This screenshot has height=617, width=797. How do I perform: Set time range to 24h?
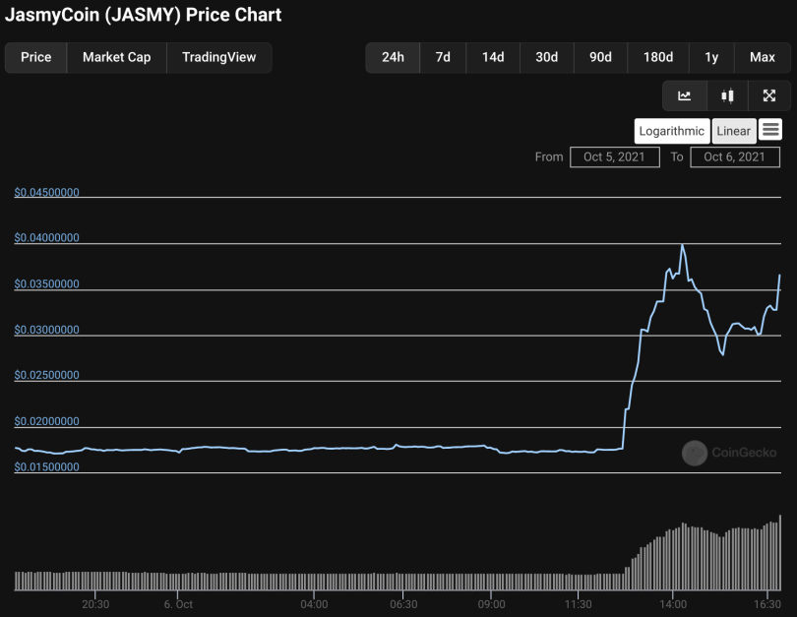tap(393, 57)
